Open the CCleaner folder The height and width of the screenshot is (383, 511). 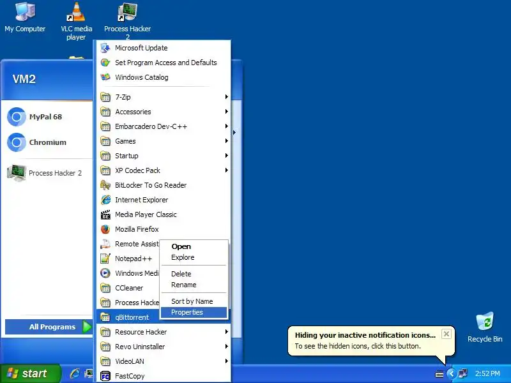[128, 288]
